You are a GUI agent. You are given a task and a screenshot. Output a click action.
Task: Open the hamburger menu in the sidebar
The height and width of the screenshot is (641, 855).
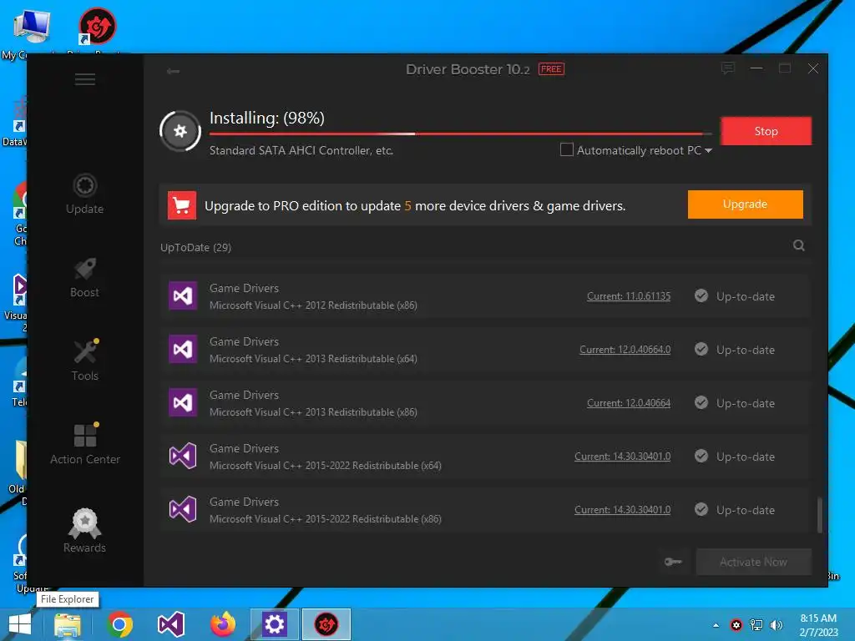coord(85,79)
